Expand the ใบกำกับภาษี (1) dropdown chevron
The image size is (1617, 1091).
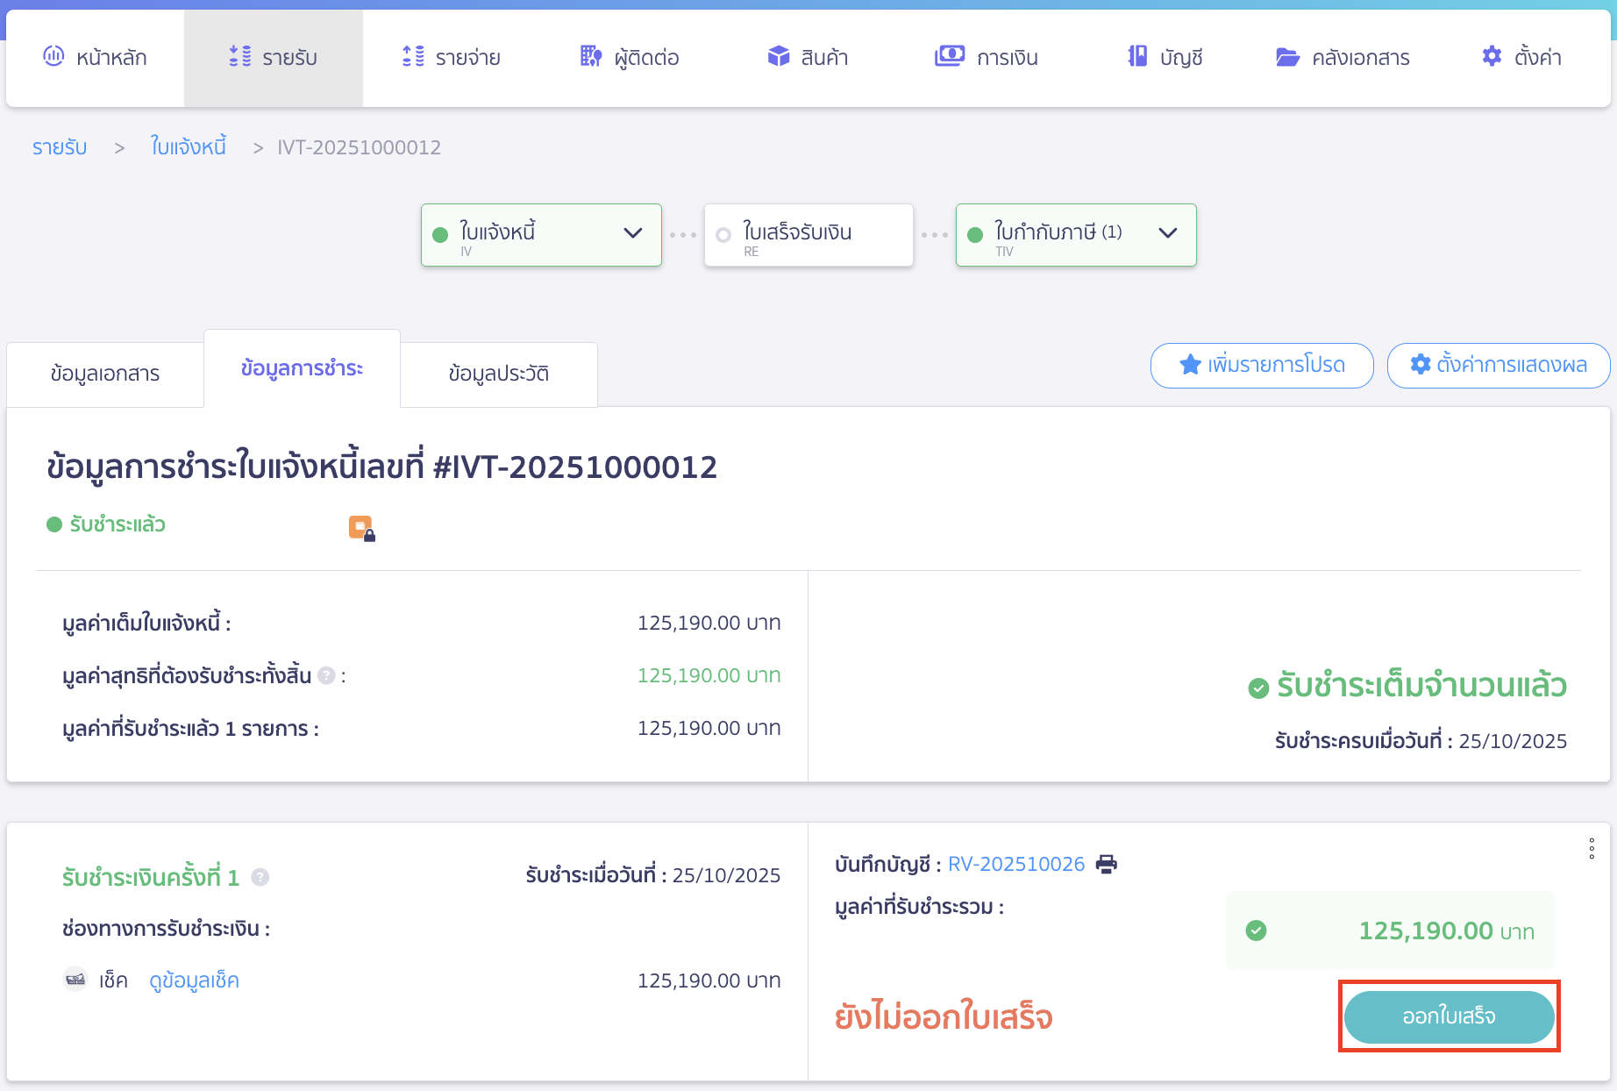tap(1167, 233)
